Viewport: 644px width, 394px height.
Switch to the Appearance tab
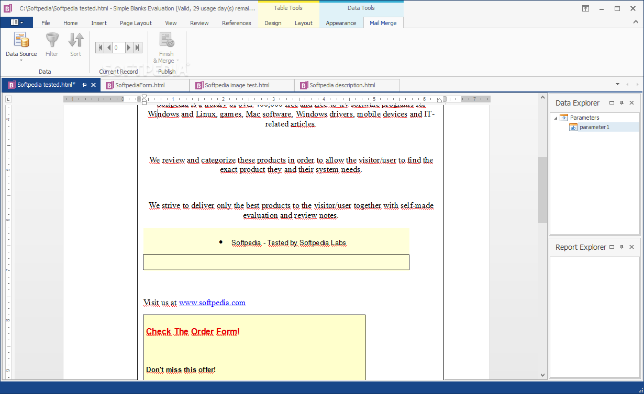pos(341,23)
